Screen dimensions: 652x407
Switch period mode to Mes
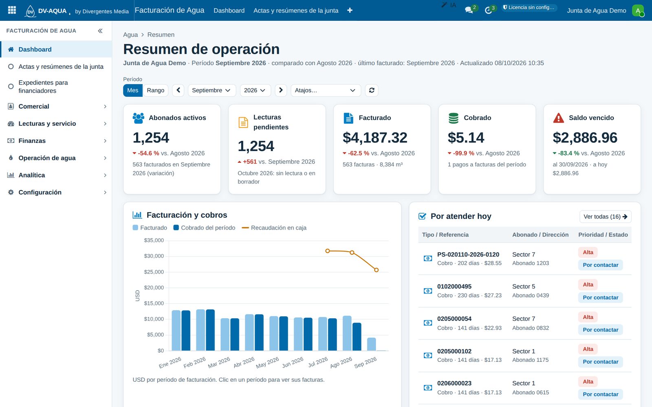(x=133, y=90)
